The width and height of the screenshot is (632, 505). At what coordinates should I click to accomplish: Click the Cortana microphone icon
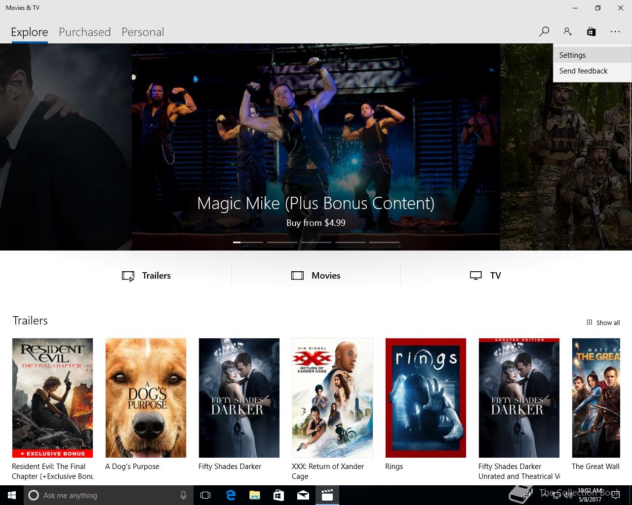click(x=183, y=495)
